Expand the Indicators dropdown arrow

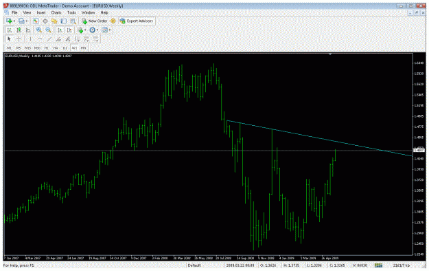pos(85,30)
